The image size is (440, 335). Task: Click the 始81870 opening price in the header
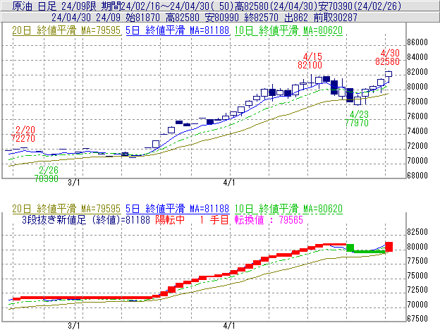coord(143,18)
